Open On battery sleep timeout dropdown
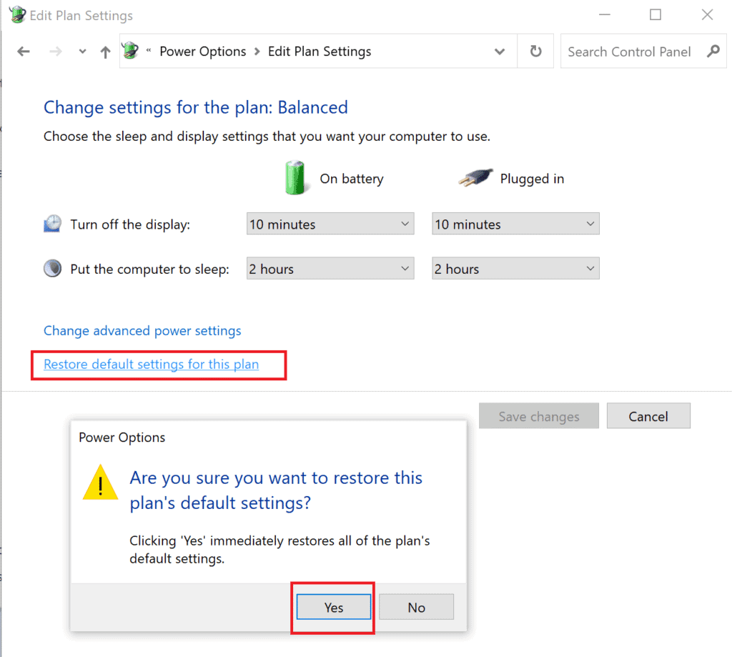 pos(330,269)
